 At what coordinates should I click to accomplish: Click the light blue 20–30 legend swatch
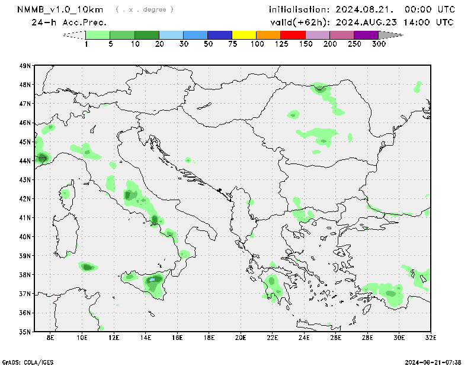tap(171, 36)
